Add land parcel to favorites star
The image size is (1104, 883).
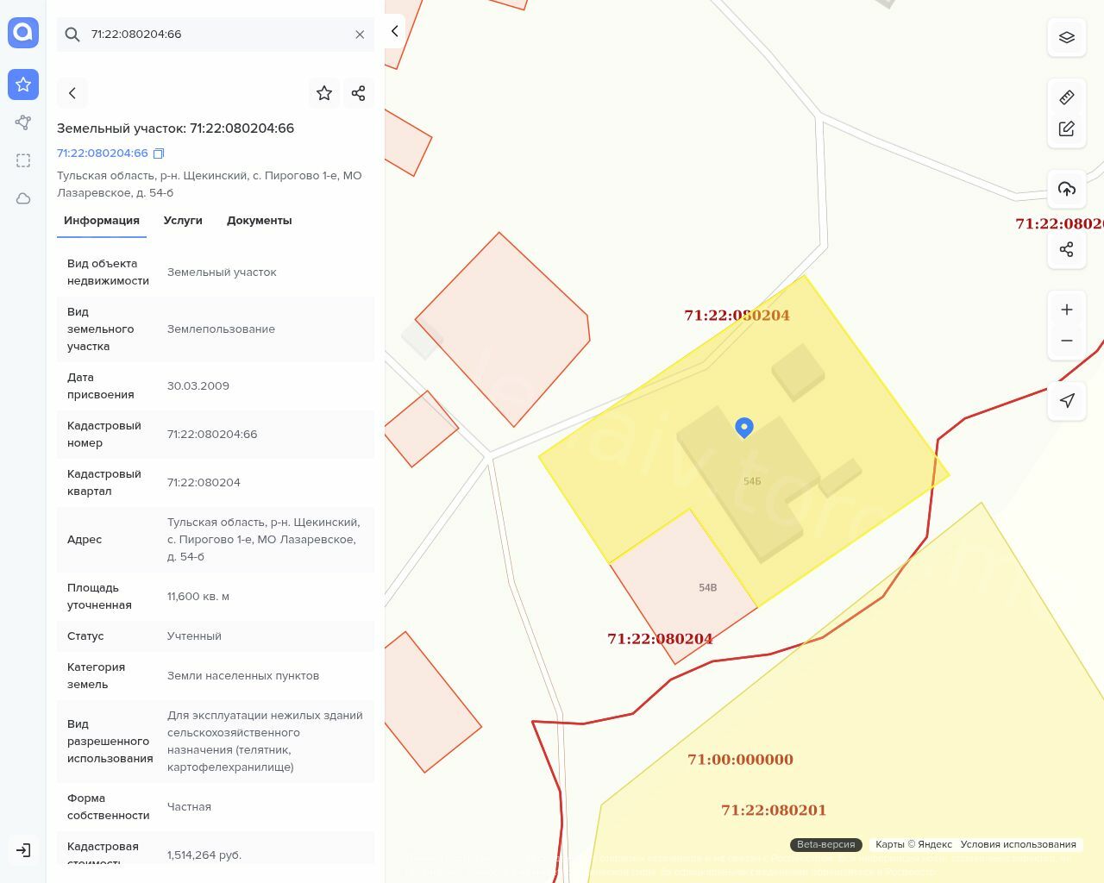point(324,93)
